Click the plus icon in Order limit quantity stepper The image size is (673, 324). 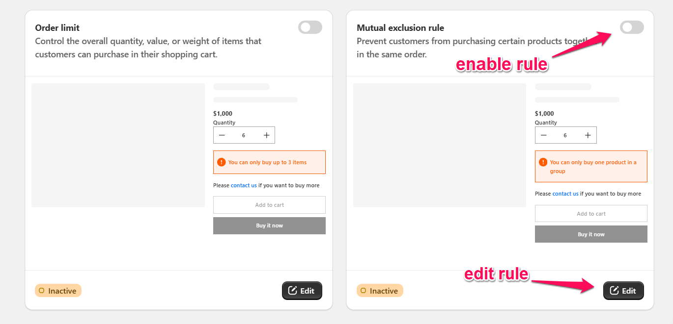(266, 135)
